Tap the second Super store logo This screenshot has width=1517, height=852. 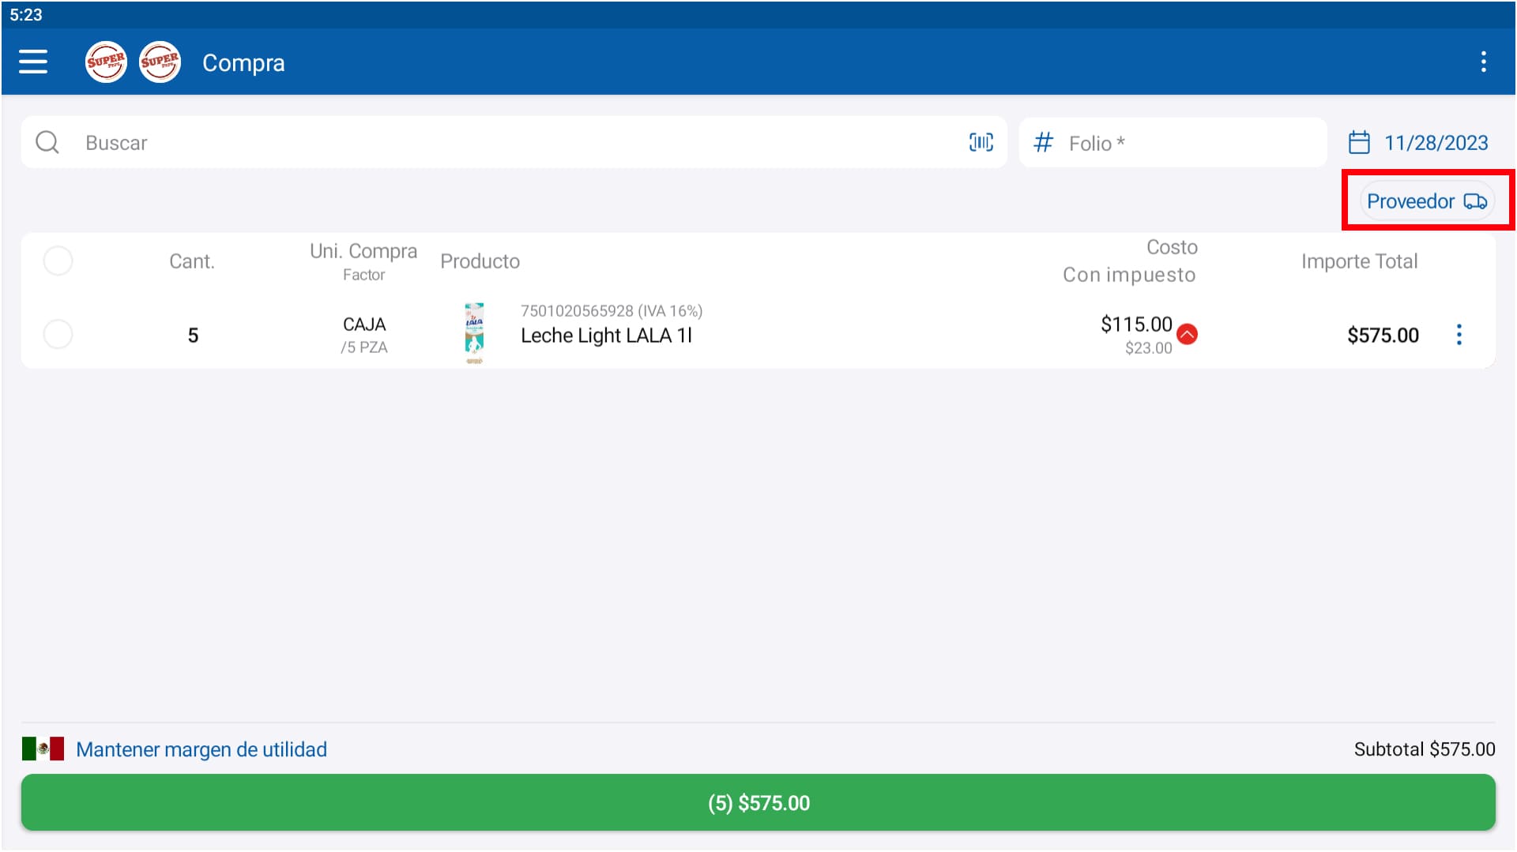tap(160, 62)
